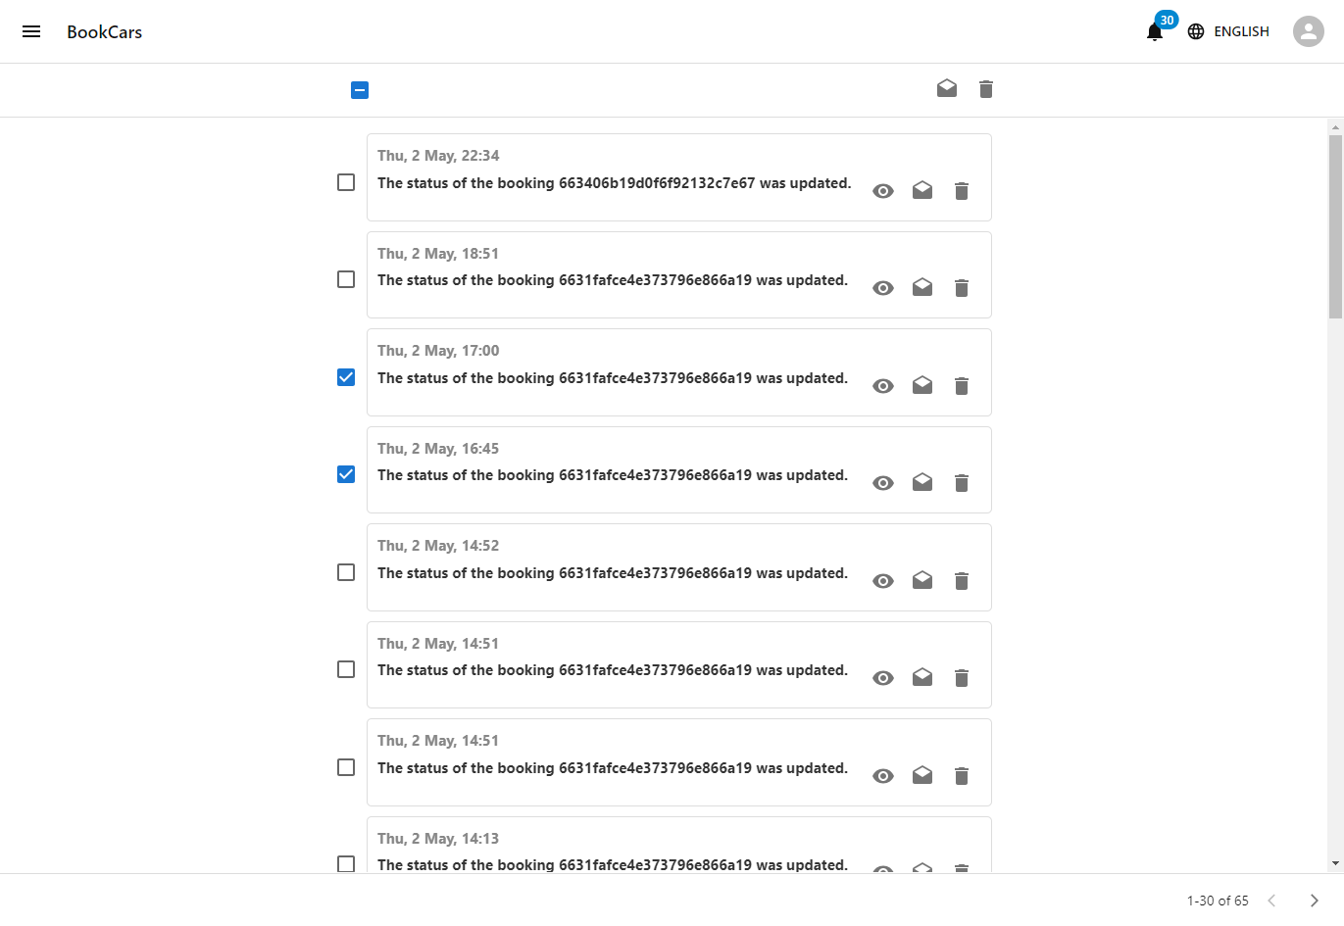Click the 'Thu, 2 May, 17:00' timestamp
The height and width of the screenshot is (926, 1344).
[x=438, y=351]
